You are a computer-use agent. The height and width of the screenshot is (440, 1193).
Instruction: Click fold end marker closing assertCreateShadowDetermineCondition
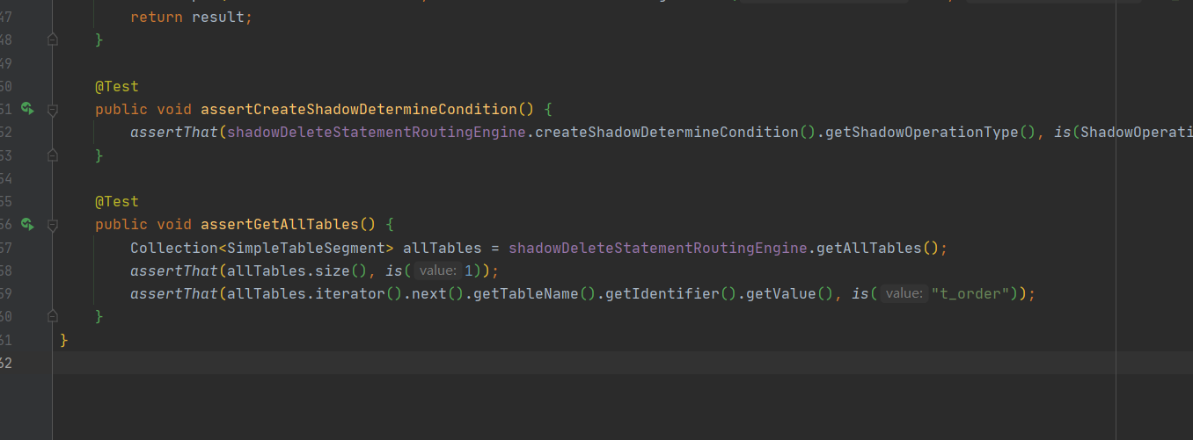52,155
